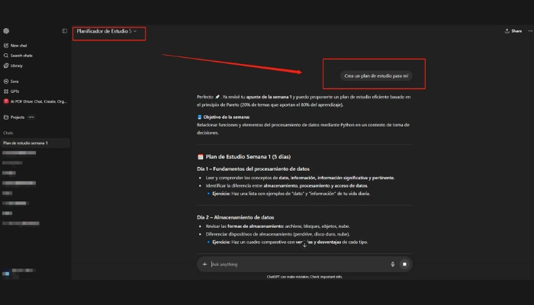Click the New chat pencil icon

[6, 45]
